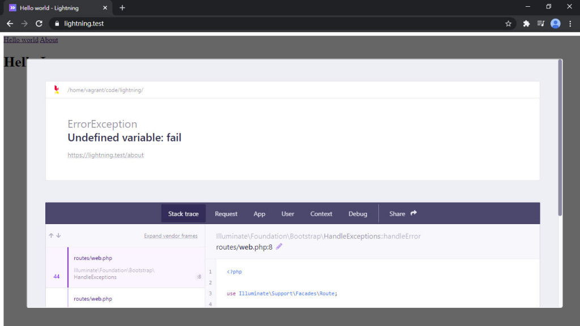Click the ErrorException class name
The width and height of the screenshot is (580, 326).
pyautogui.click(x=102, y=124)
